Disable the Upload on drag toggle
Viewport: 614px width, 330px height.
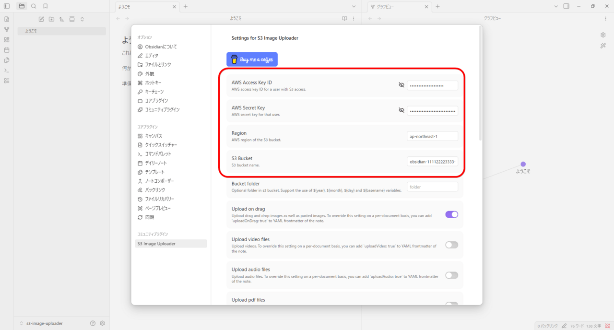[x=451, y=214]
